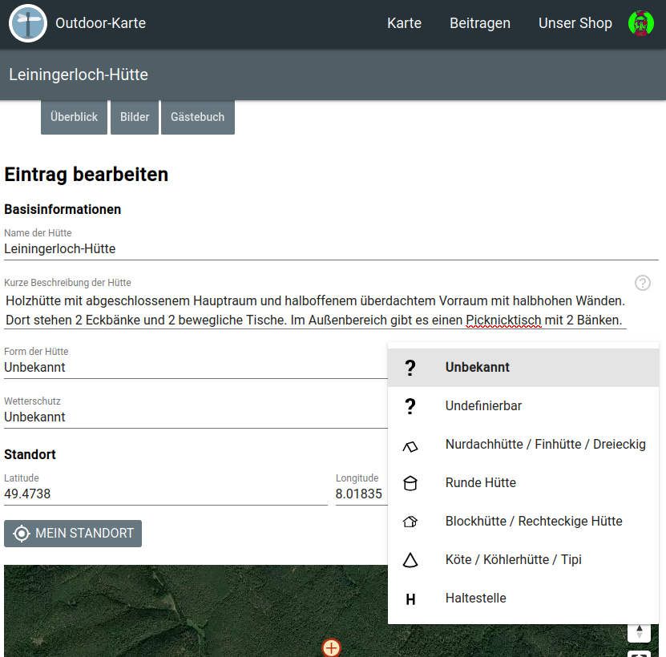
Task: Open the Unser Shop link
Action: pyautogui.click(x=575, y=23)
